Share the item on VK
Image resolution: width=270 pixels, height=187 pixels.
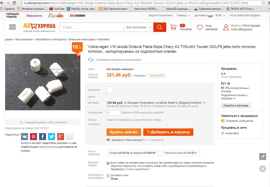(x=24, y=137)
